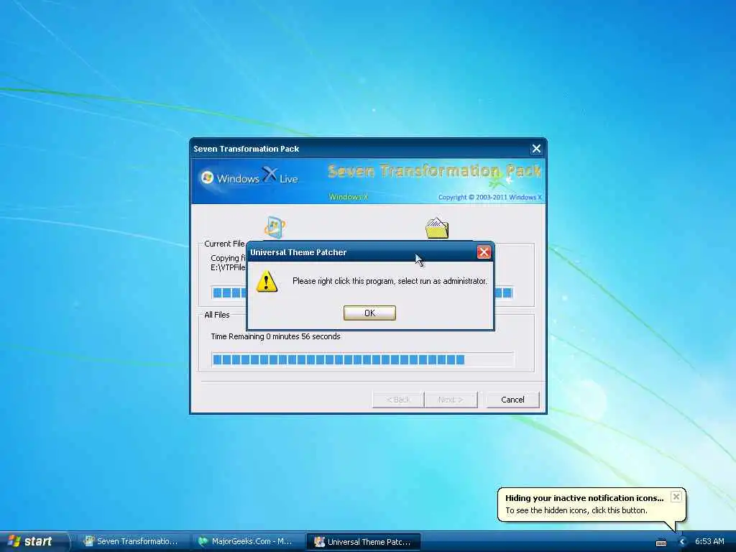736x552 pixels.
Task: Click the Windows X Live logo
Action: (249, 177)
